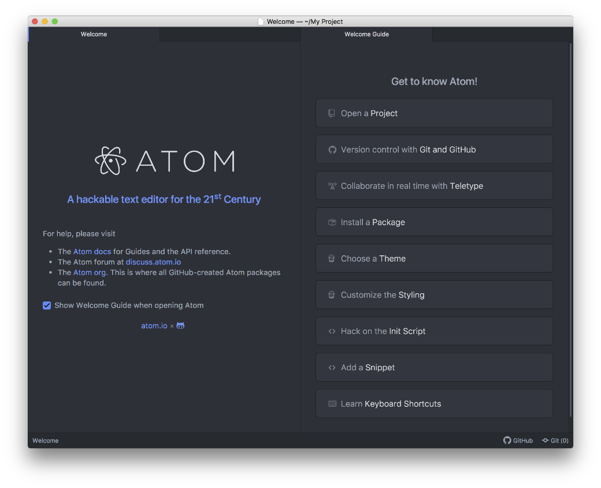The image size is (601, 488).
Task: Visit the discuss.atom.io forum link
Action: tap(153, 262)
